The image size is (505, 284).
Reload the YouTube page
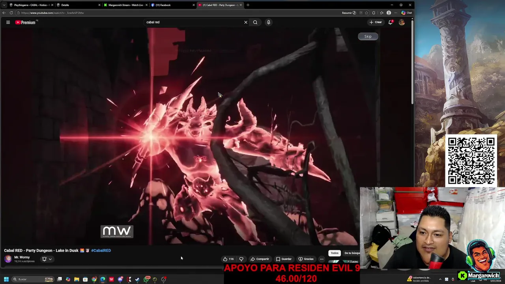11,13
